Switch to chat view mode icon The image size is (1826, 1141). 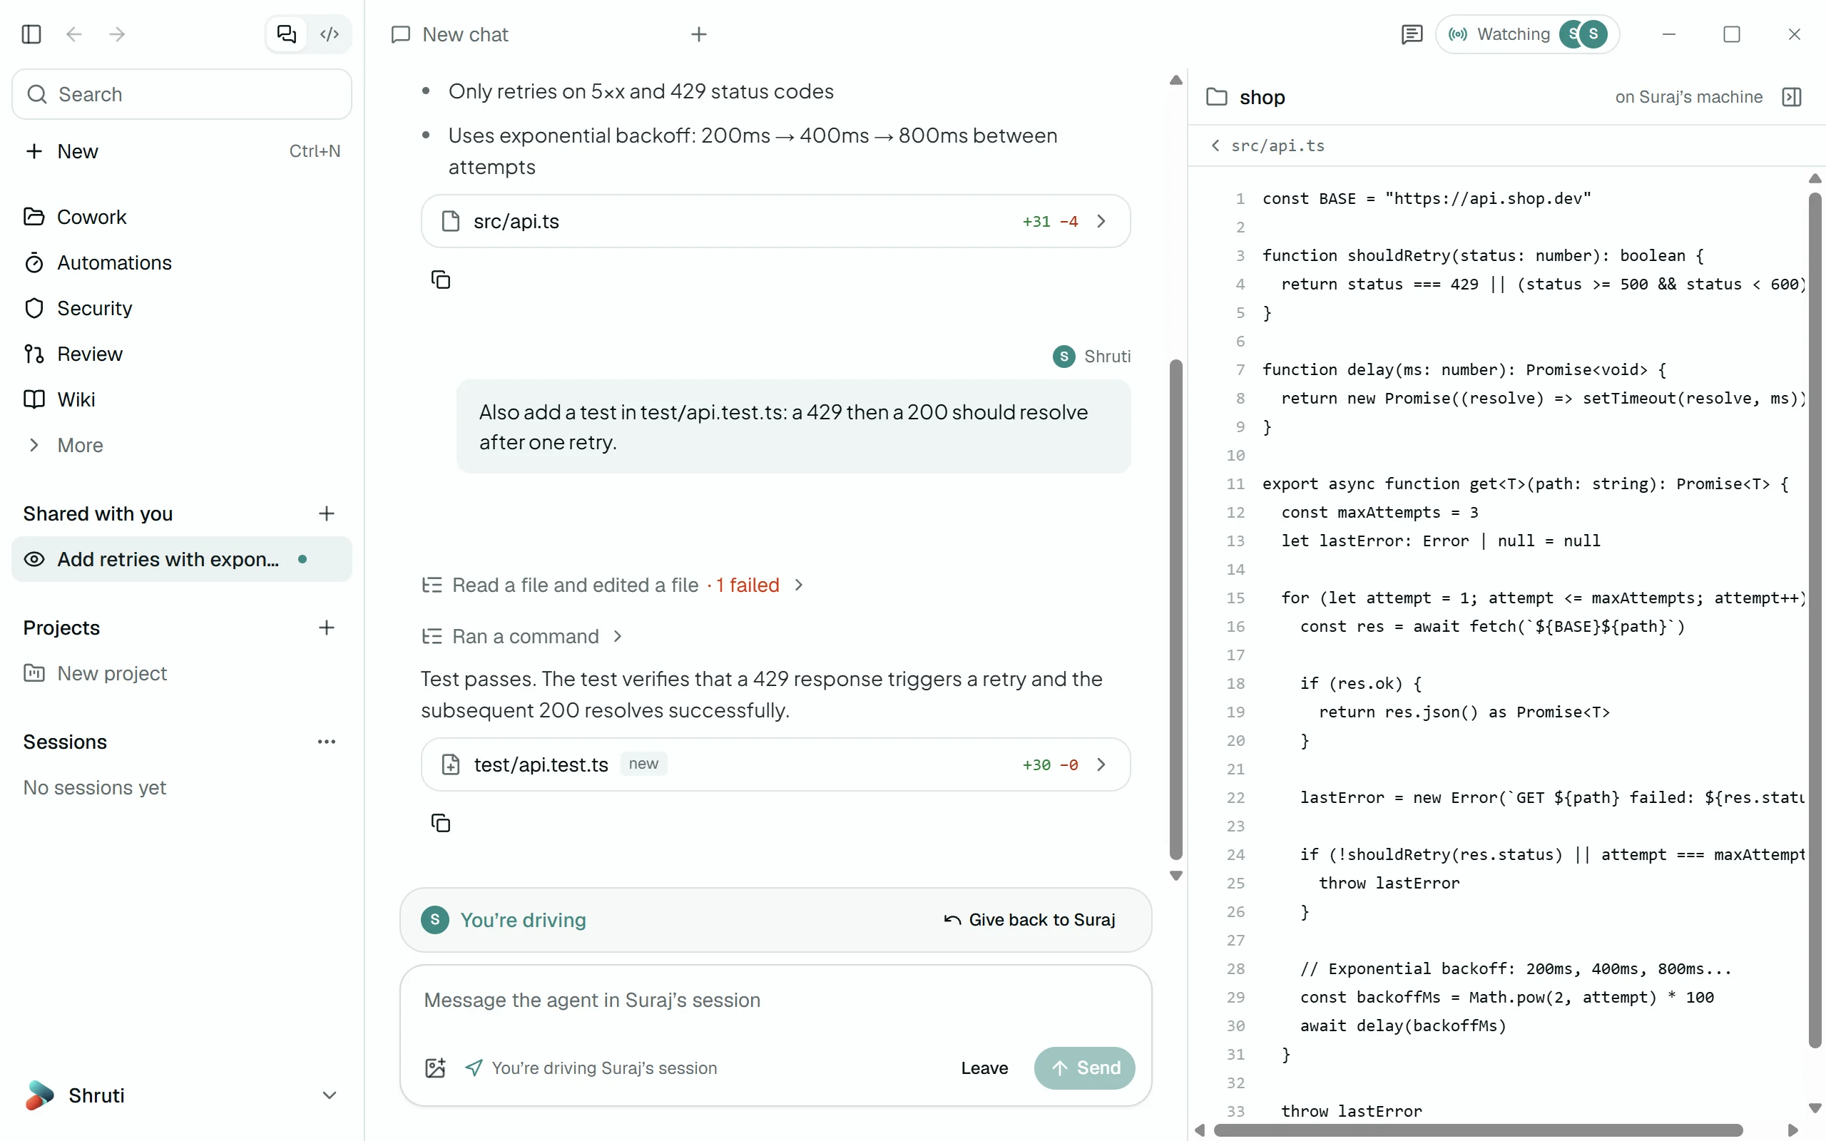287,34
